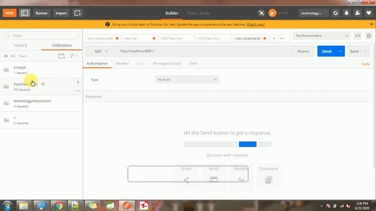
Task: Click the circular sync icon beside account
Action: tap(335, 13)
